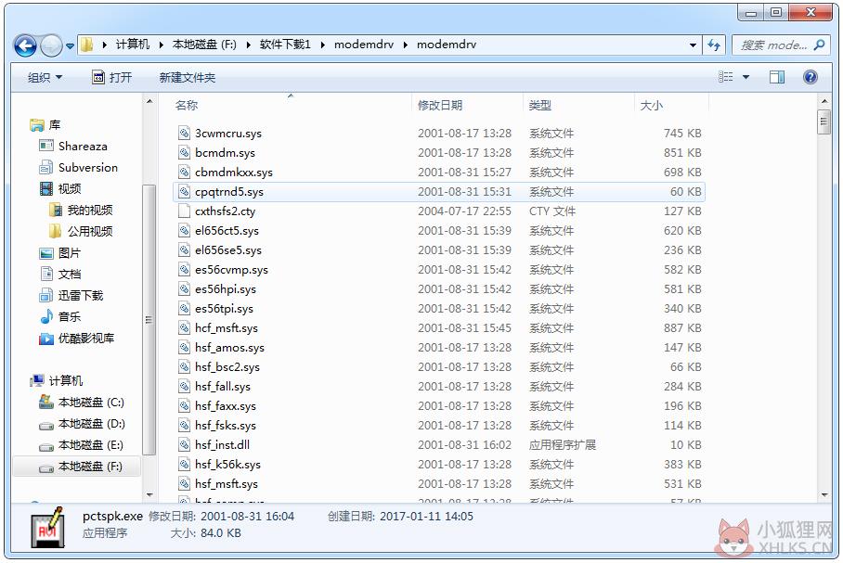Open 我的视频 folder in sidebar
The image size is (843, 563).
pos(90,210)
